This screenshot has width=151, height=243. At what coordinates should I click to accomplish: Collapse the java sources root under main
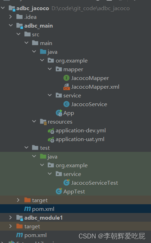pyautogui.click(x=34, y=51)
